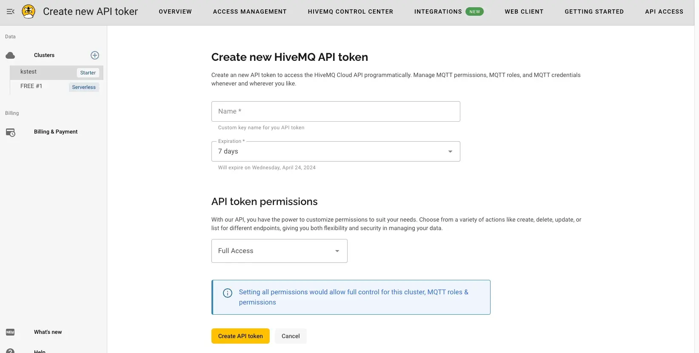Screen dimensions: 699x353
Task: Open the Access Management tab
Action: pos(250,11)
